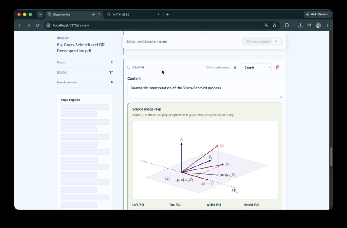
Task: Click the source image crop graph preview
Action: tap(205, 160)
